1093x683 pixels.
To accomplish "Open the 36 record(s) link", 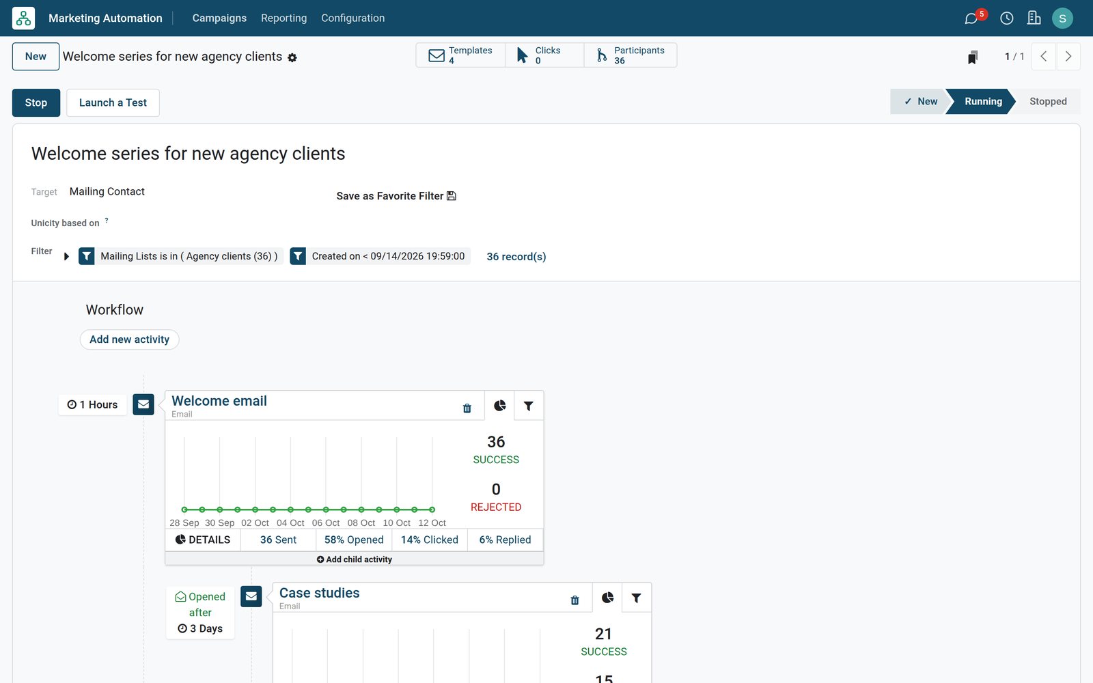I will (x=516, y=257).
